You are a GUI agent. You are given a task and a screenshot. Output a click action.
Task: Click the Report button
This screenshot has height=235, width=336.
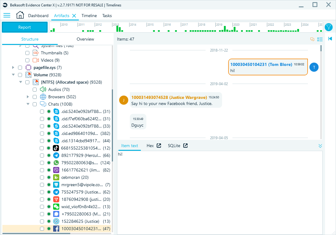pyautogui.click(x=25, y=27)
